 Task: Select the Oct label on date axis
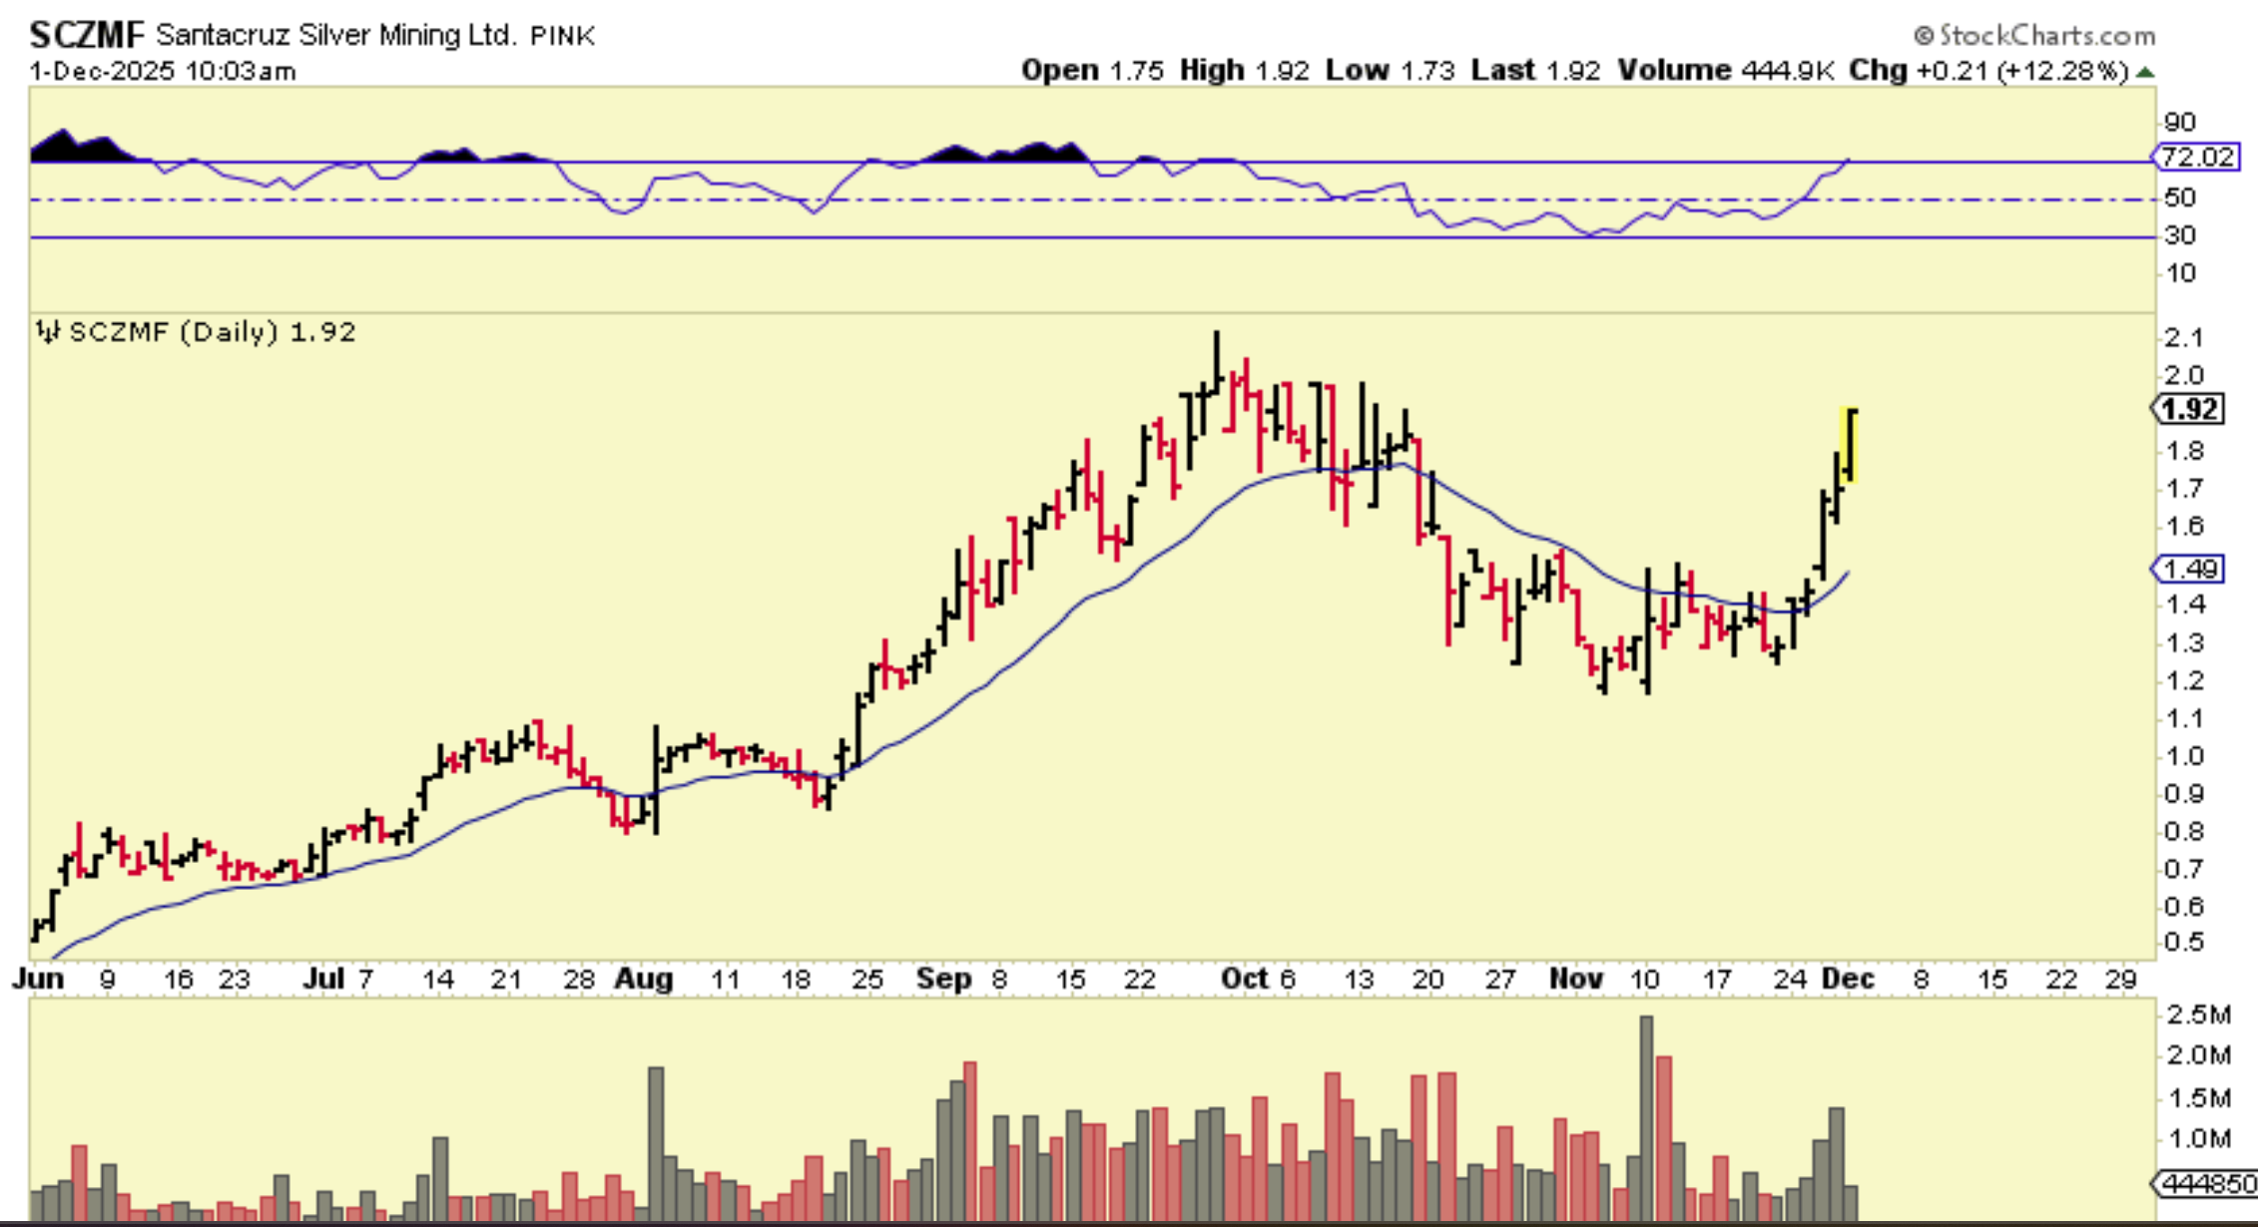pos(1244,979)
